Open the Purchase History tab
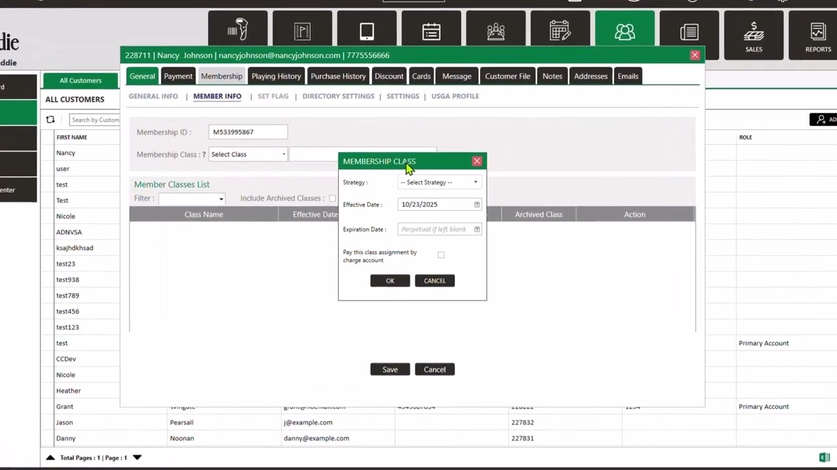837x470 pixels. [338, 76]
